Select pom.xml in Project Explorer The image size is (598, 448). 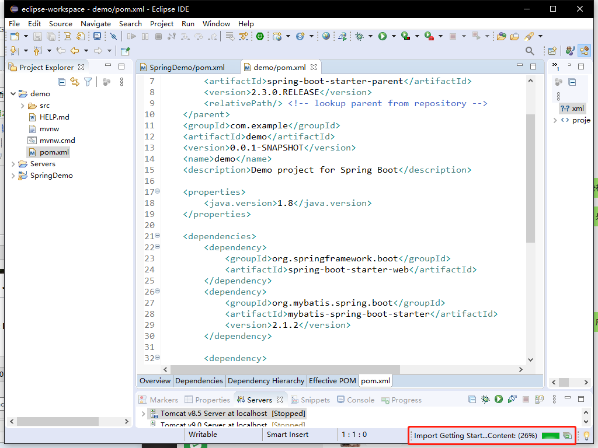point(49,152)
